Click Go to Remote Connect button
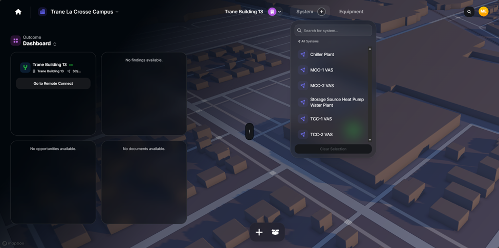This screenshot has width=499, height=248. tap(53, 83)
